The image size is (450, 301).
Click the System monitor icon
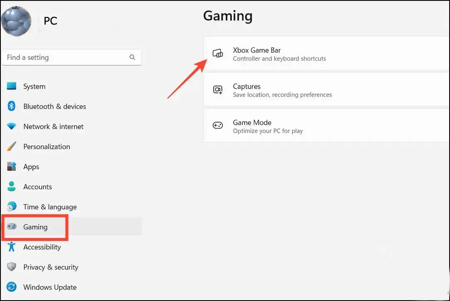click(12, 86)
